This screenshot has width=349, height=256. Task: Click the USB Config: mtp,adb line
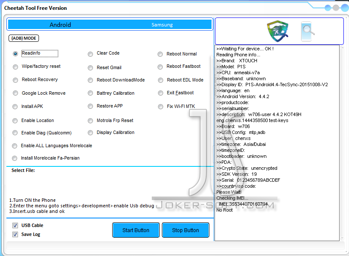point(241,132)
